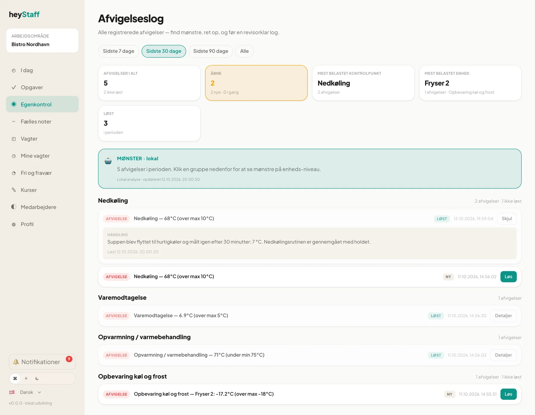Click the Fælles noter icon
This screenshot has height=415, width=535.
pos(14,122)
